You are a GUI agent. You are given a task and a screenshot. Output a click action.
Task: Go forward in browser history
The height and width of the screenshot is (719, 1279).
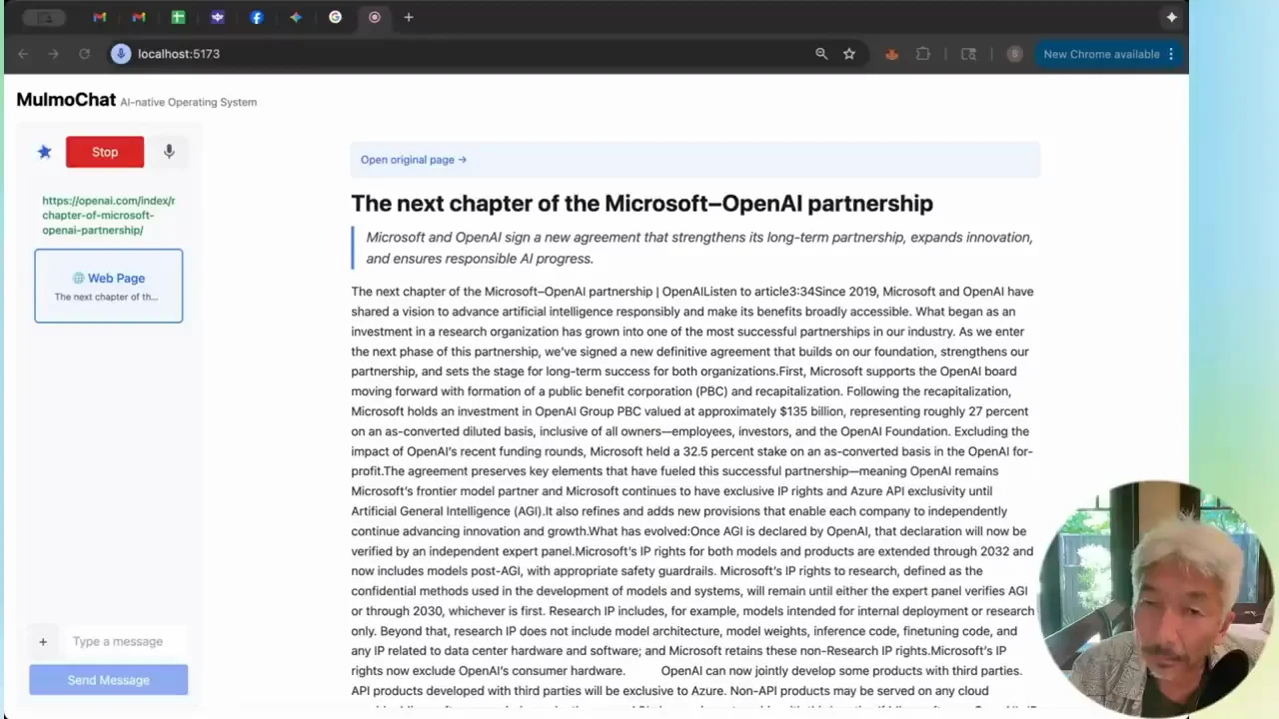pos(54,54)
